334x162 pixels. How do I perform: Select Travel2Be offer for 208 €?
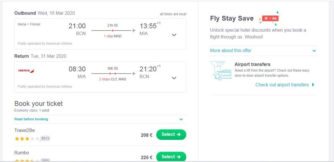tap(171, 135)
